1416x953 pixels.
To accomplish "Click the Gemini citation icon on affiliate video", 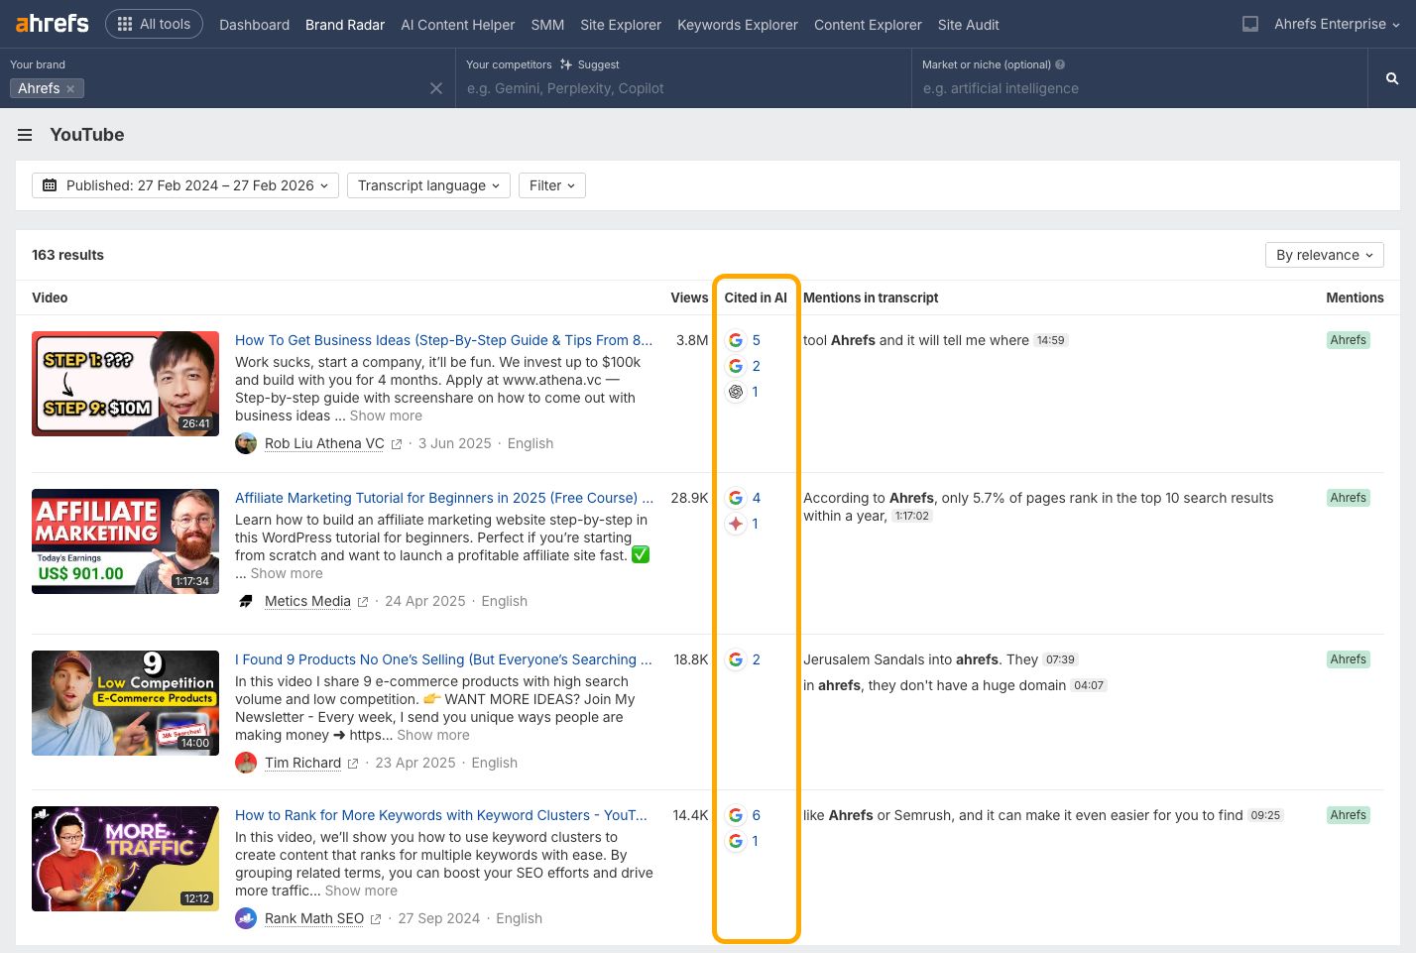I will [x=736, y=524].
